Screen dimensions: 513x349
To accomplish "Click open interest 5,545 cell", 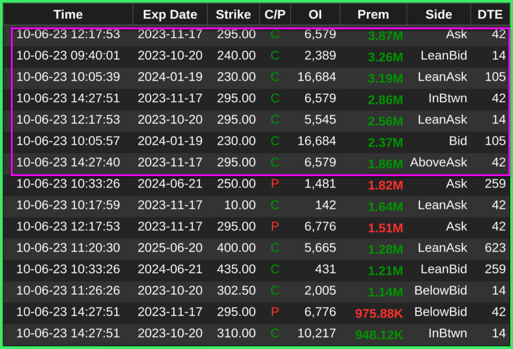I will pyautogui.click(x=320, y=119).
